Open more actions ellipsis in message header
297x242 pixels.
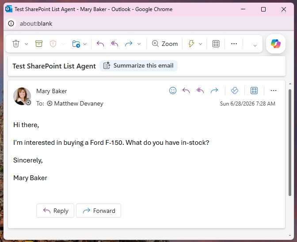point(274,91)
